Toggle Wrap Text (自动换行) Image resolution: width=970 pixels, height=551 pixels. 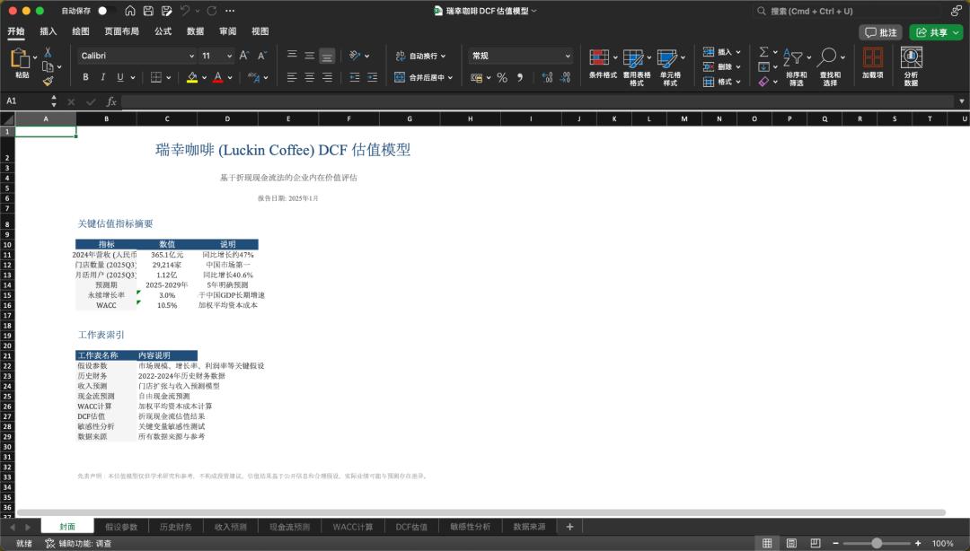tap(420, 56)
